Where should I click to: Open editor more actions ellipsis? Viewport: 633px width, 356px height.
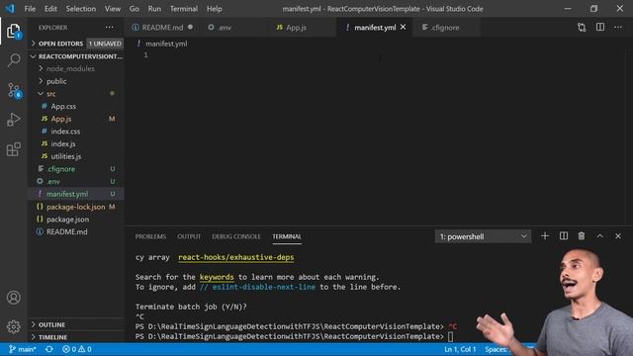pos(618,28)
